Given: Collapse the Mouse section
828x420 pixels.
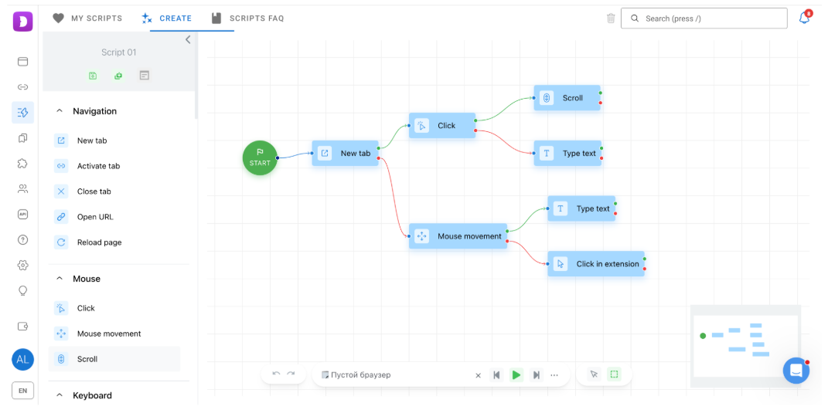Looking at the screenshot, I should click(60, 279).
